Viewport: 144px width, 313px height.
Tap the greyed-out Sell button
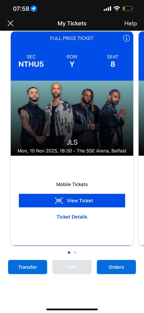(72, 267)
